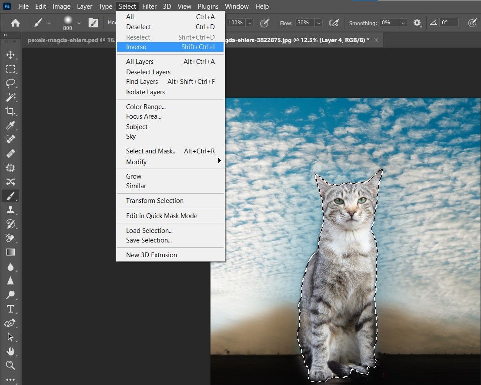Enable airbrush-style build-up next to Flow
The width and height of the screenshot is (481, 385).
pyautogui.click(x=334, y=23)
